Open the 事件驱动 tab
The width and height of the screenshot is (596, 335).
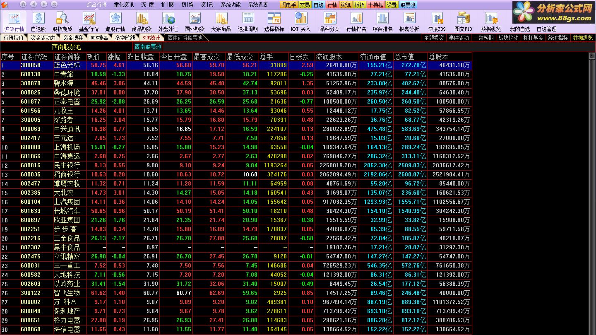click(x=459, y=38)
